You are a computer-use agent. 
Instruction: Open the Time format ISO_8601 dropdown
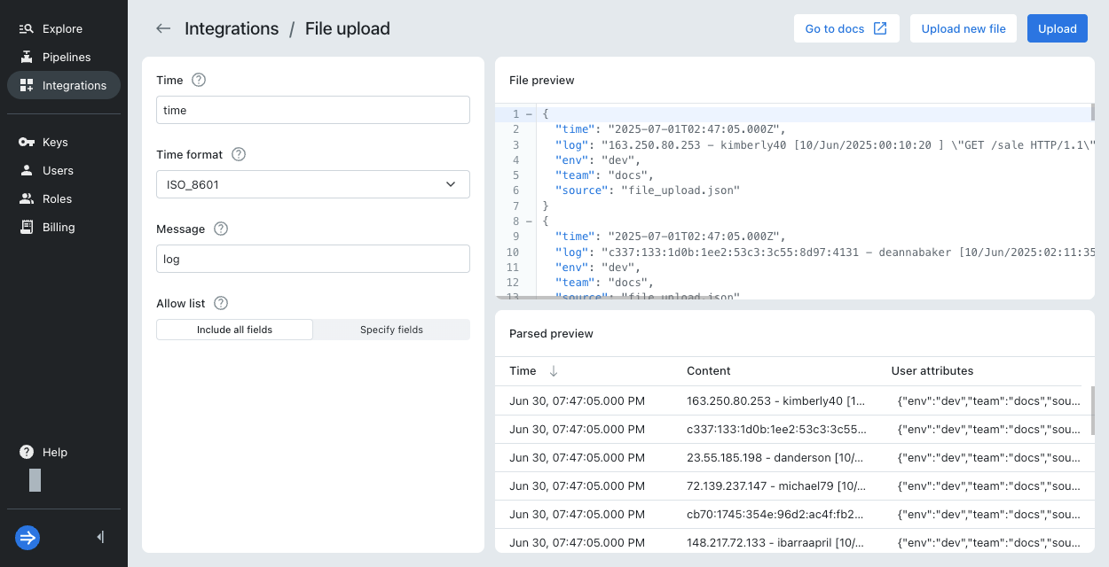pos(313,184)
